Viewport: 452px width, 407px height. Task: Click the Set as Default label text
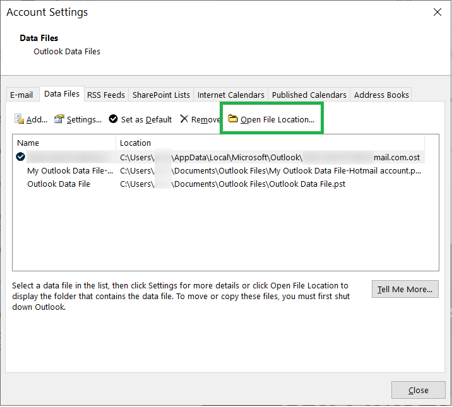(146, 119)
